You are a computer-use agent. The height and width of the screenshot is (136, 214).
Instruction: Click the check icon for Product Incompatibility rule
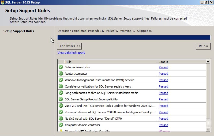coord(61,99)
